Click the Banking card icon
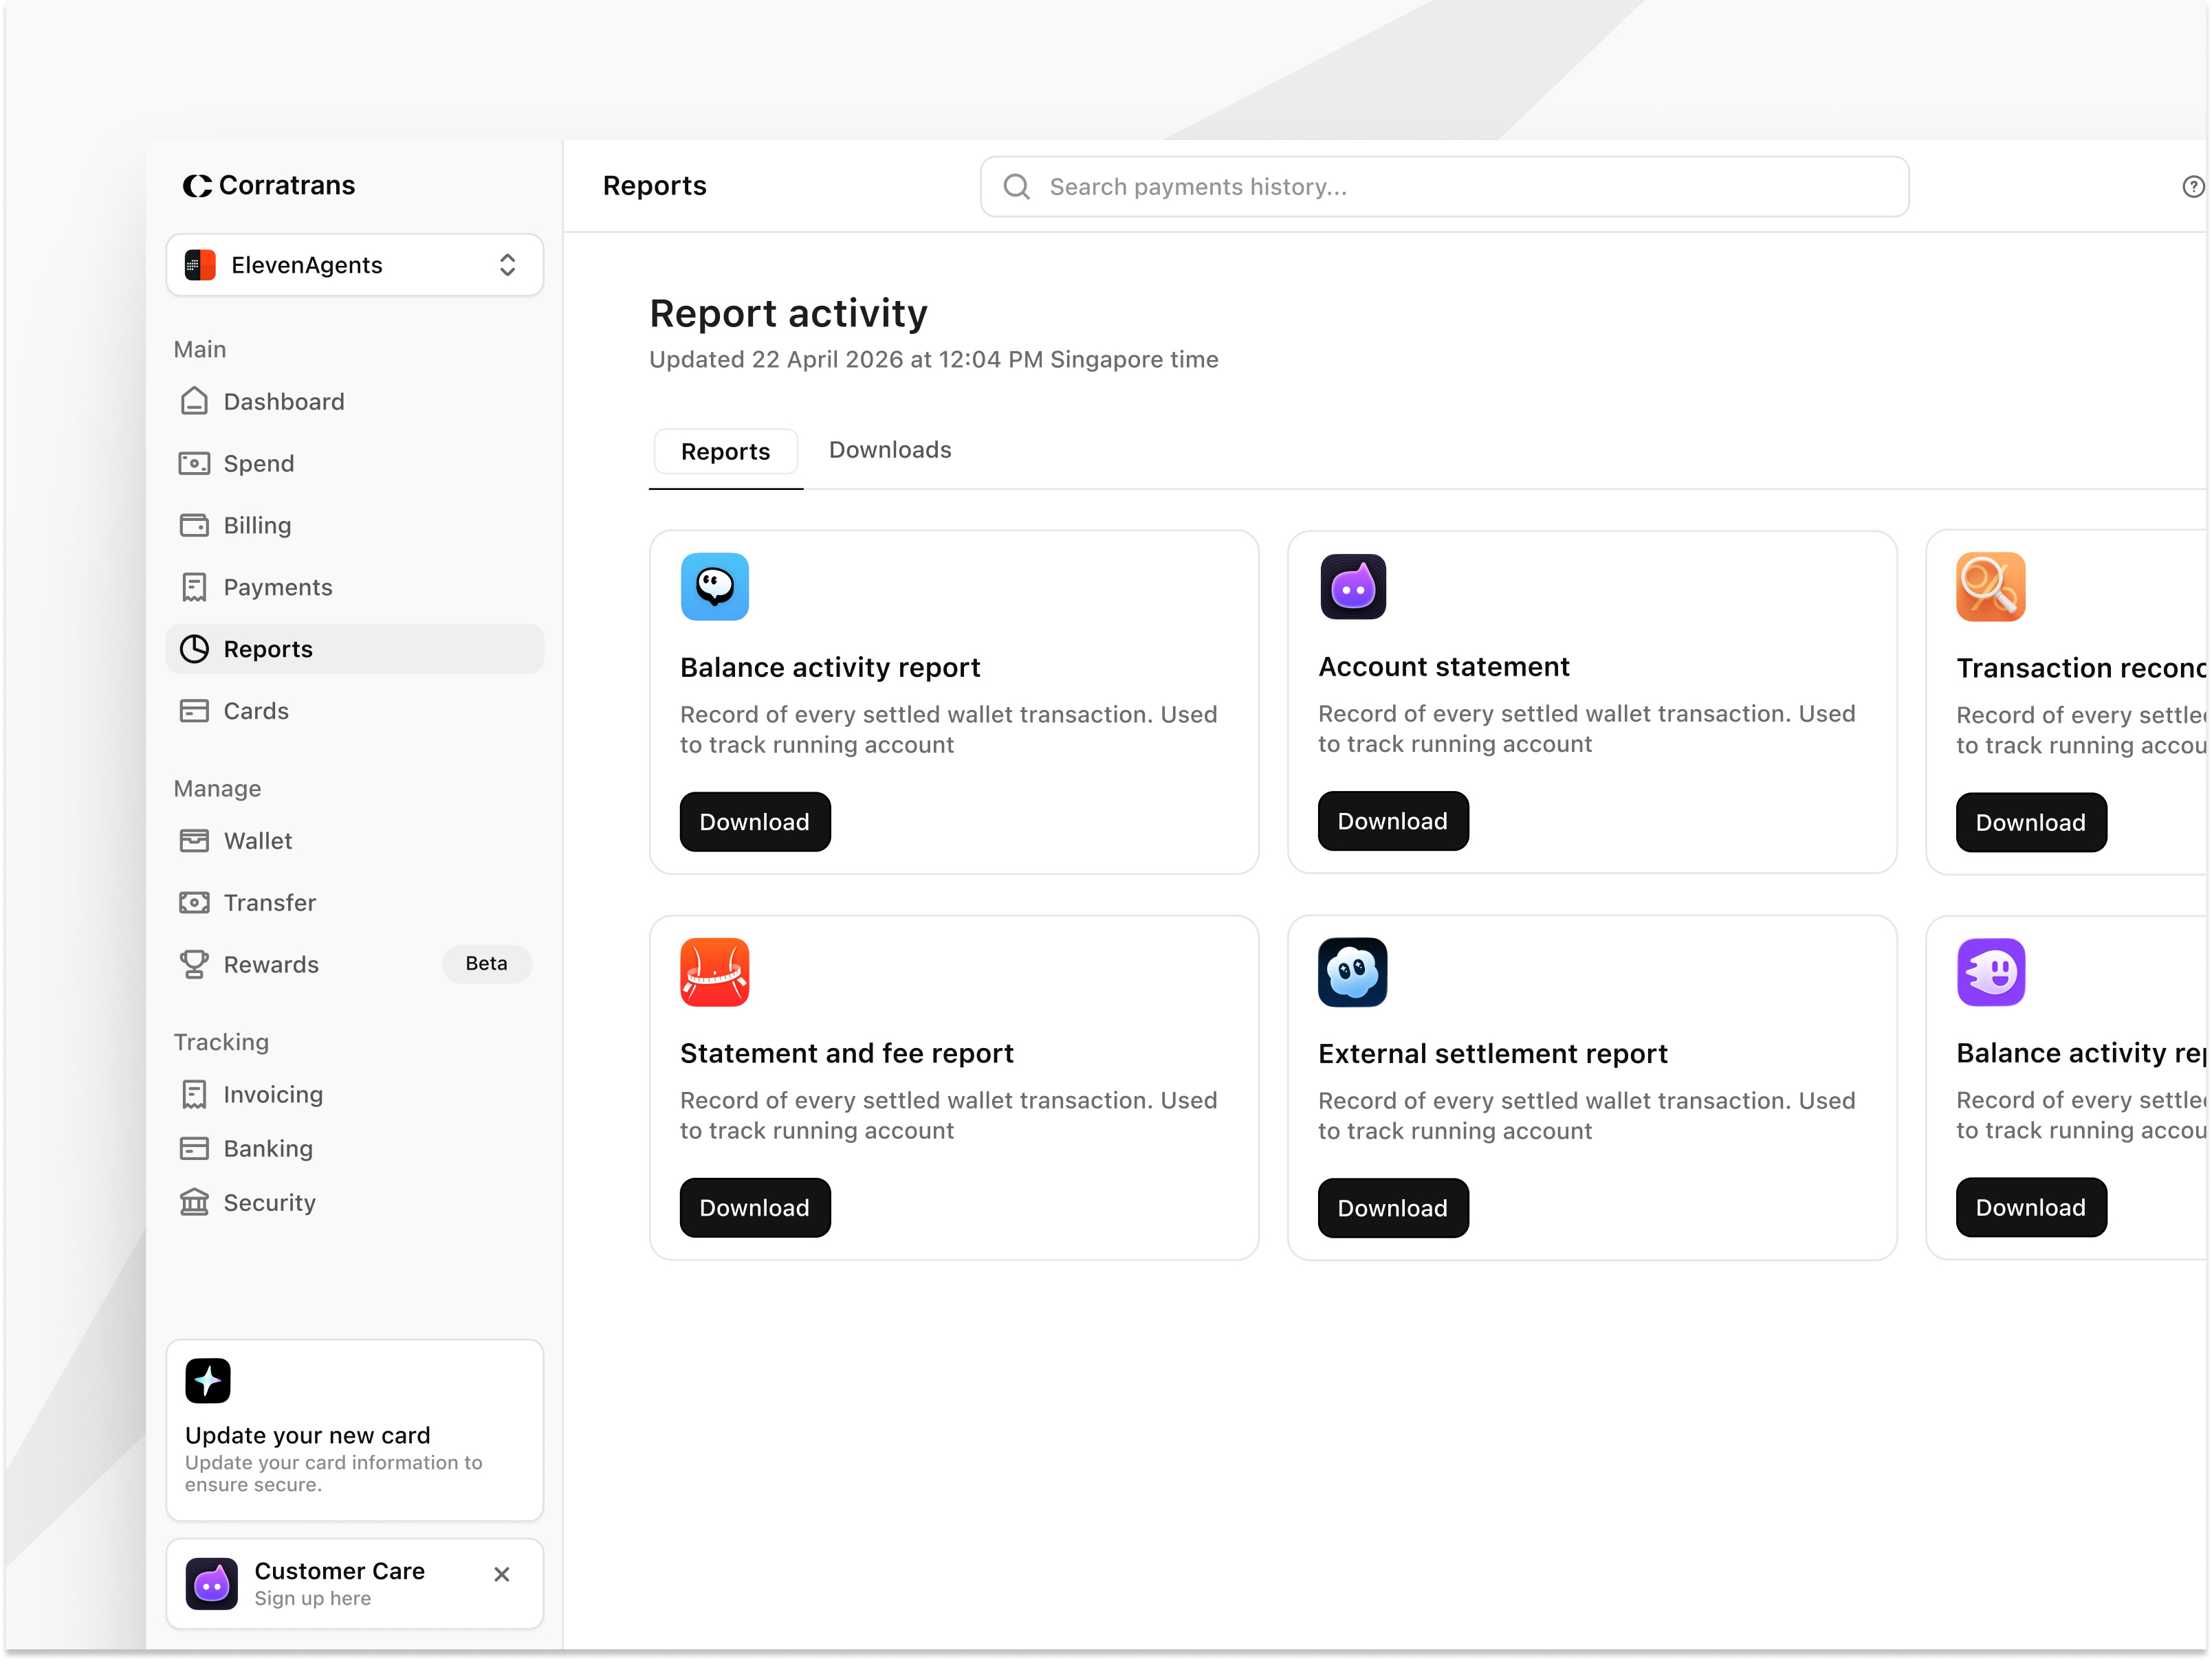This screenshot has width=2212, height=1661. 194,1148
